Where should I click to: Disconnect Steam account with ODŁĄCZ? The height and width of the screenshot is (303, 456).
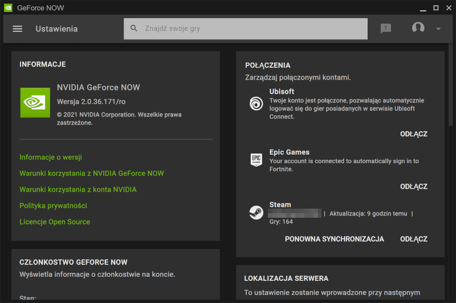414,239
